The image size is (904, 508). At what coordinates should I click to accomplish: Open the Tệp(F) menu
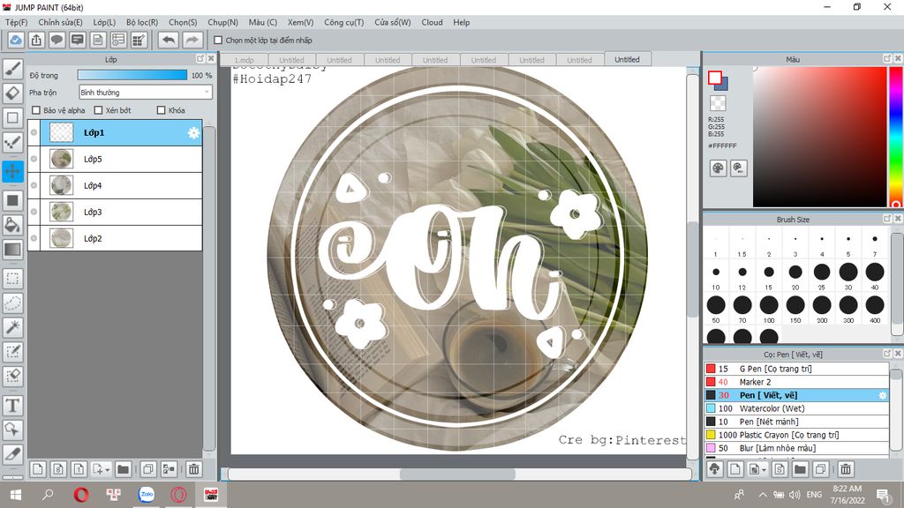pyautogui.click(x=17, y=22)
